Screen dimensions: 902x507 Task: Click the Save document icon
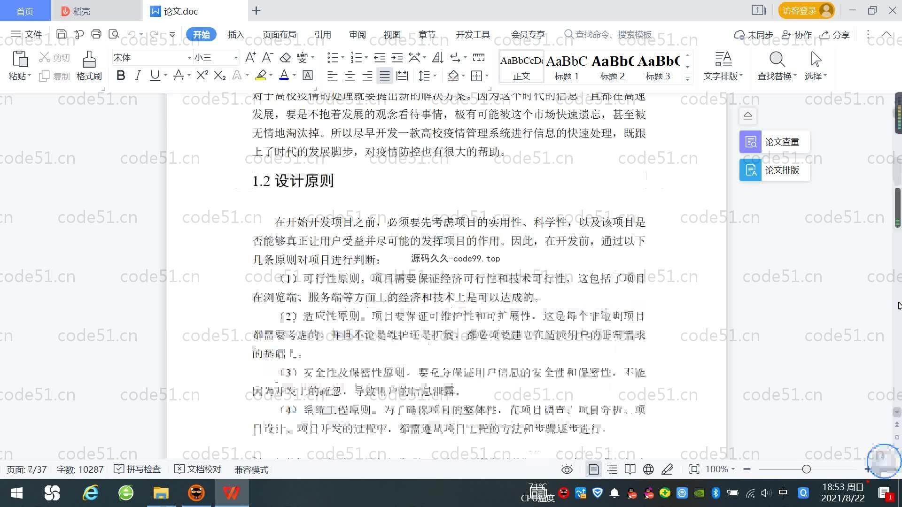(61, 34)
